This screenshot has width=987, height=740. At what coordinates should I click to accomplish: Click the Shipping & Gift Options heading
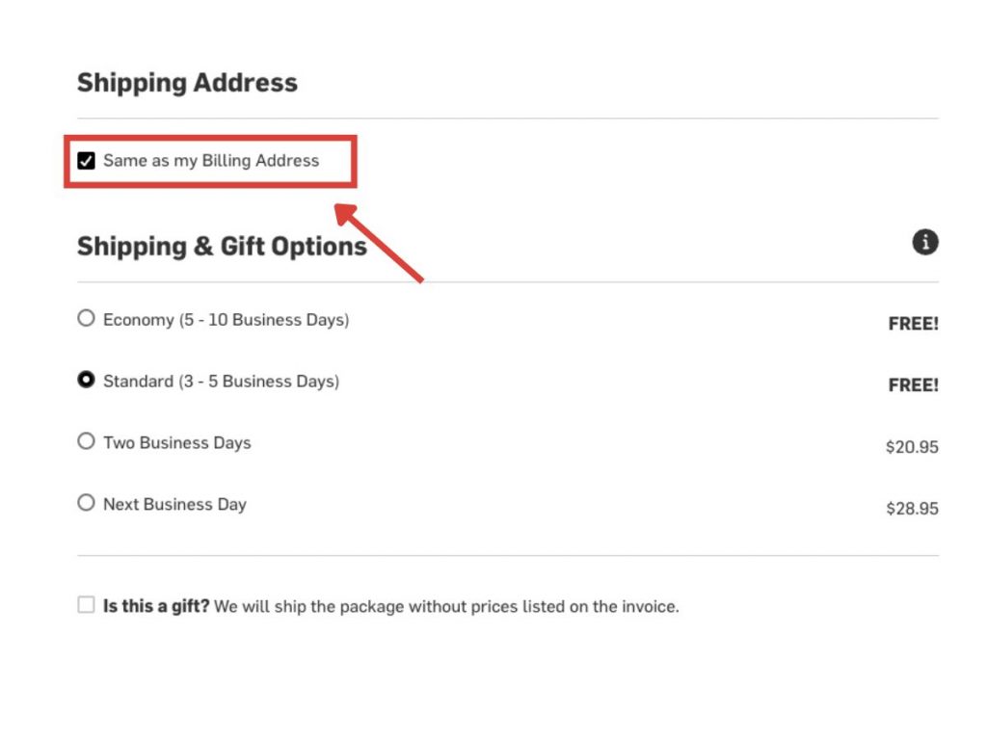tap(222, 247)
